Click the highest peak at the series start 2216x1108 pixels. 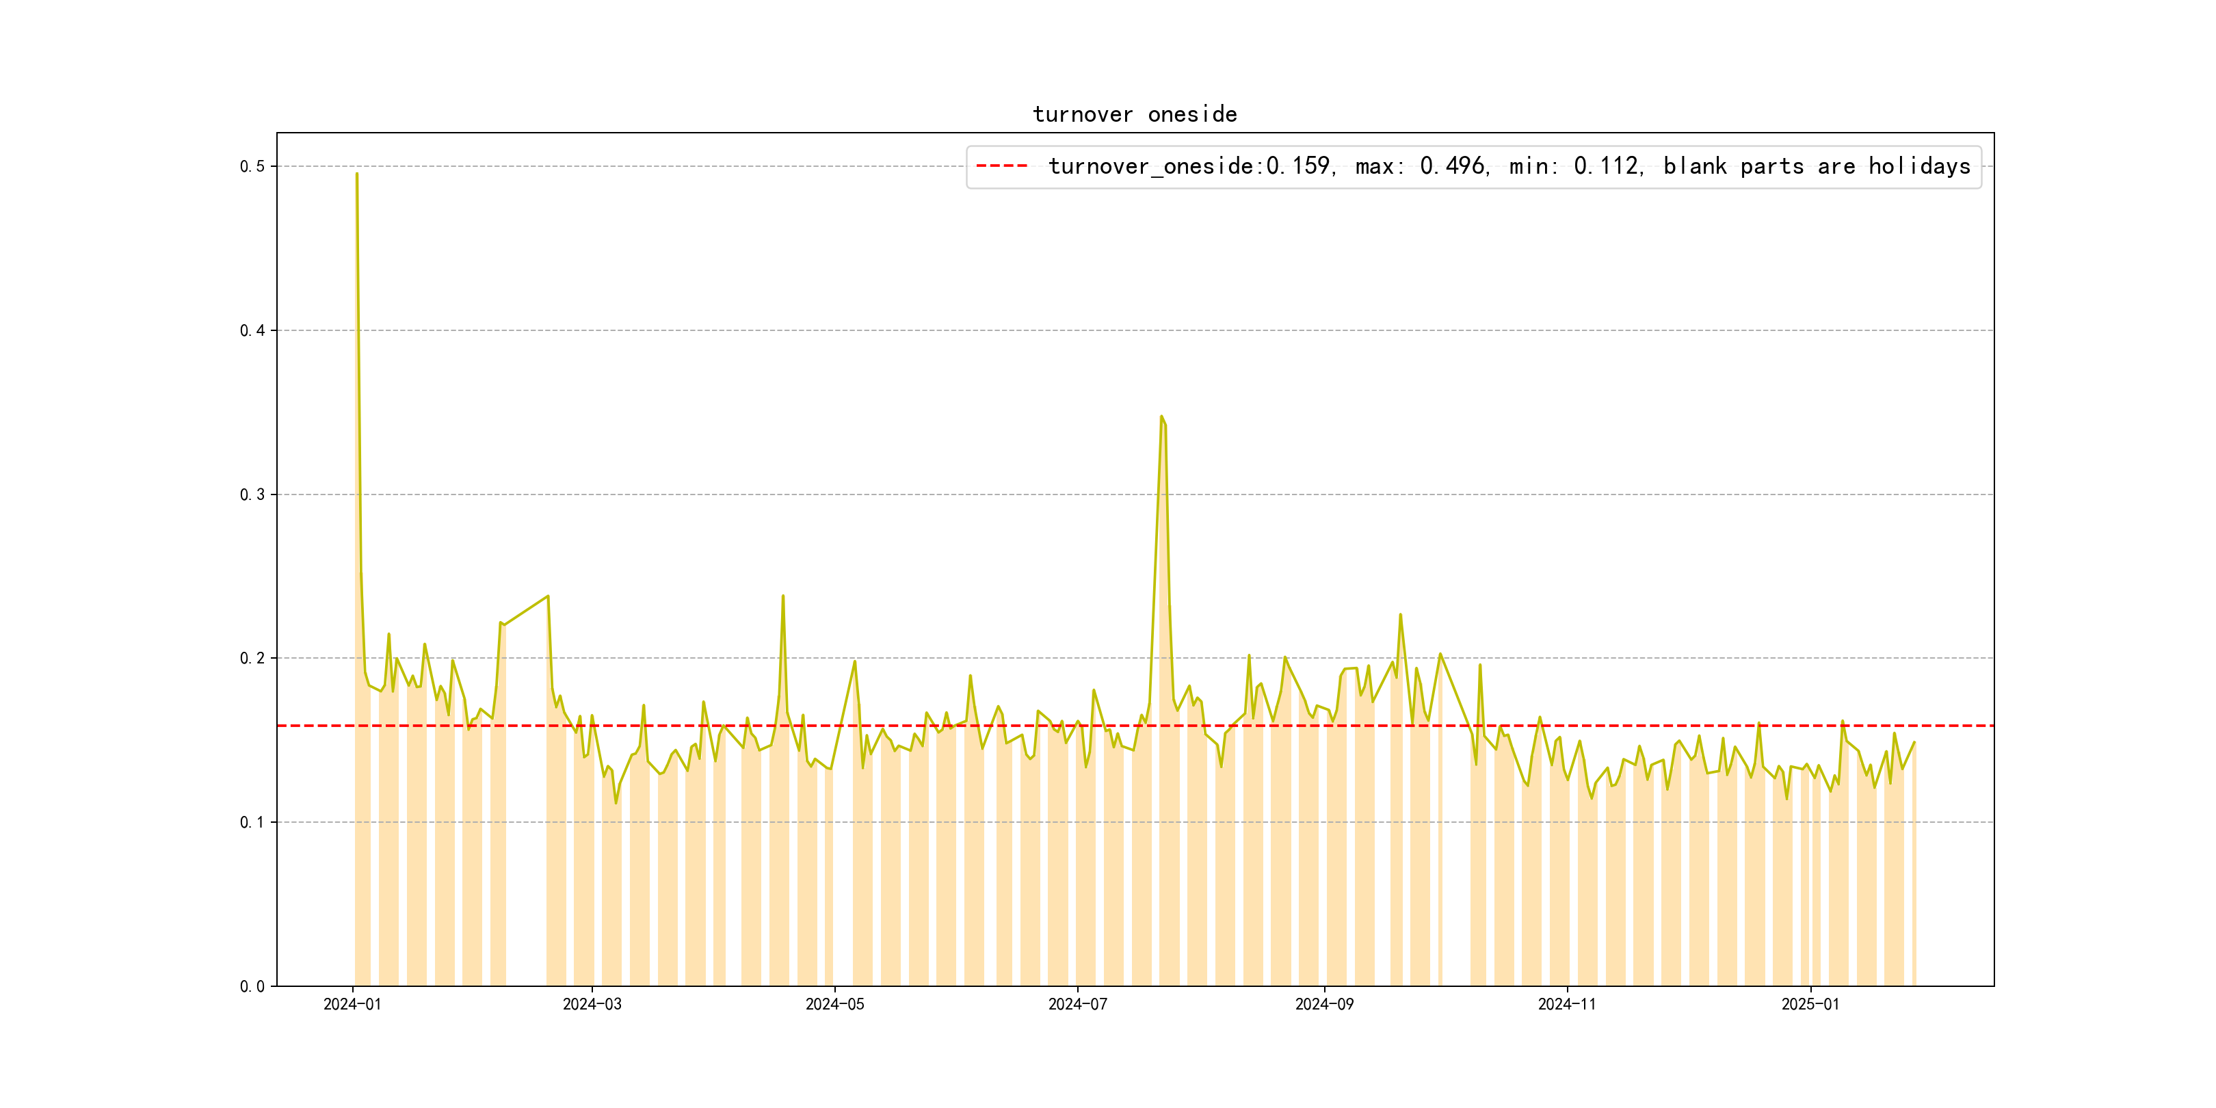(357, 174)
